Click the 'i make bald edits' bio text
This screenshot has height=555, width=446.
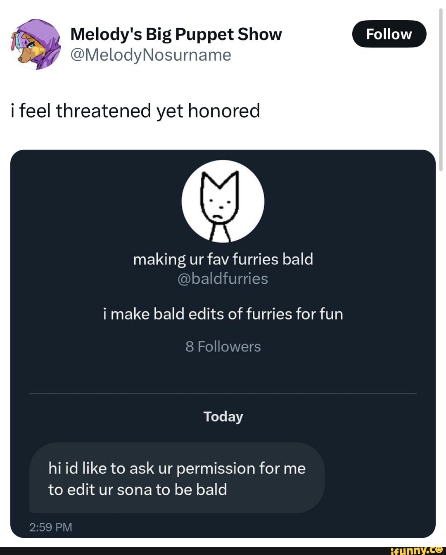pyautogui.click(x=223, y=314)
